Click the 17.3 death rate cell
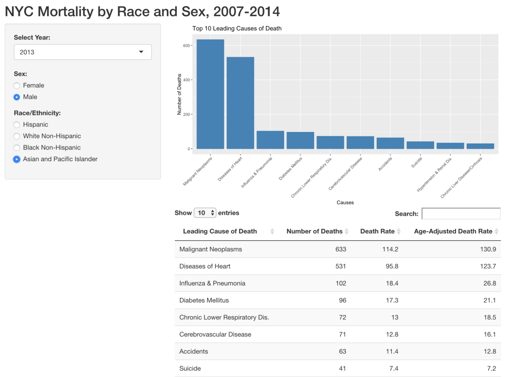 pos(392,300)
